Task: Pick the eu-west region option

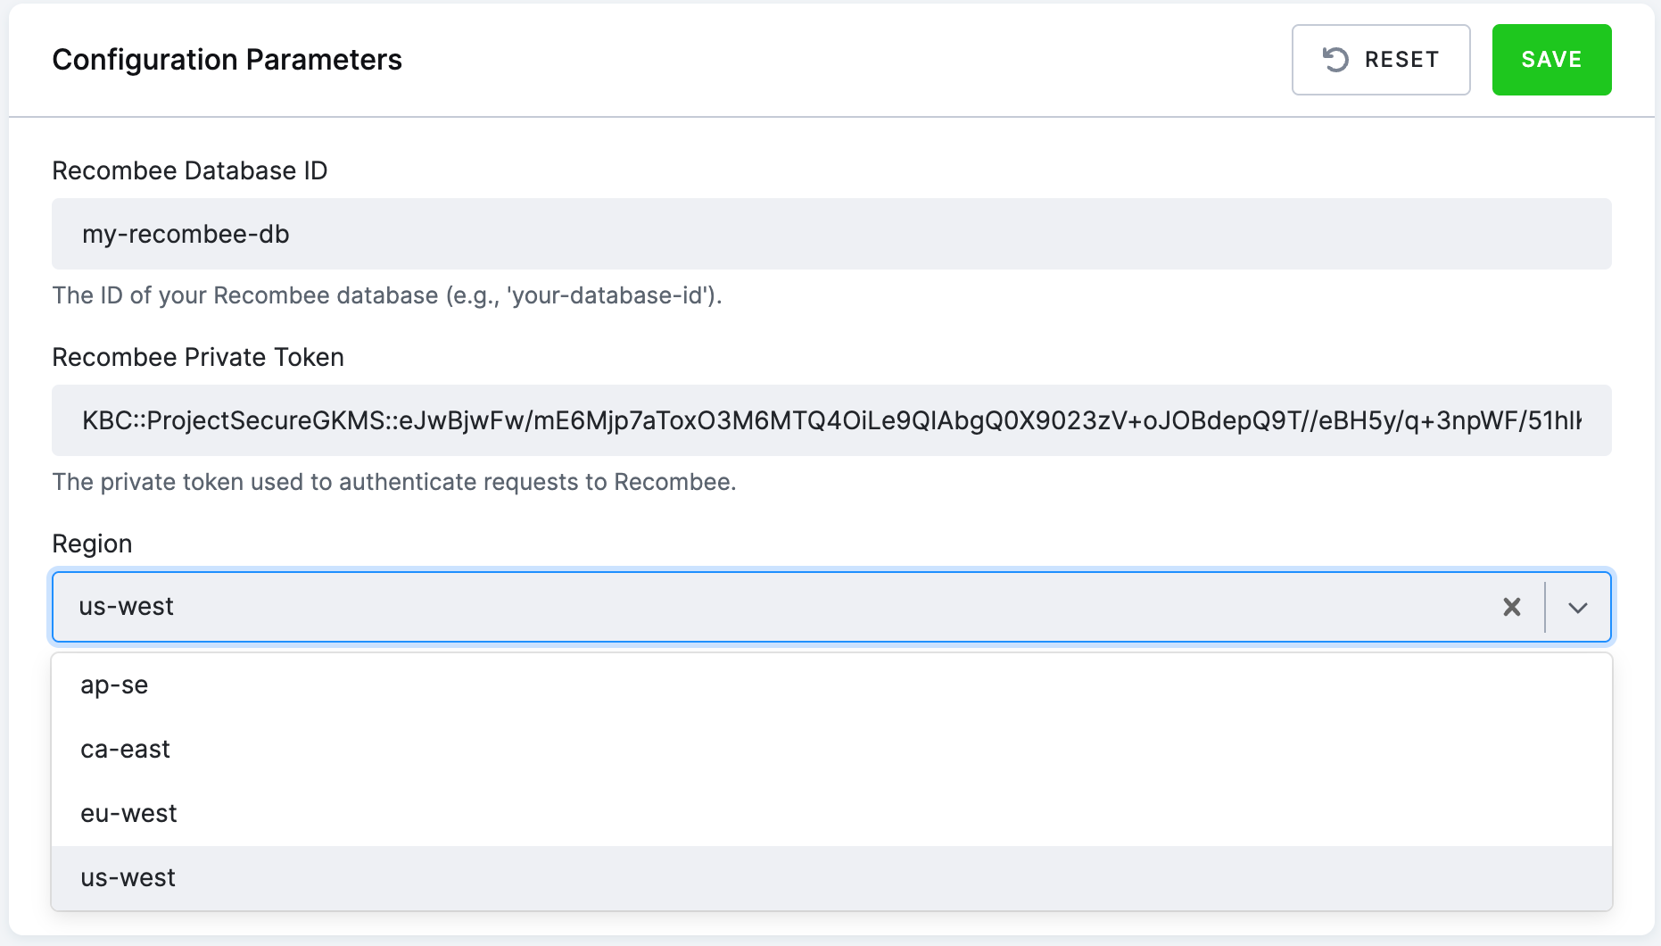Action: [831, 814]
